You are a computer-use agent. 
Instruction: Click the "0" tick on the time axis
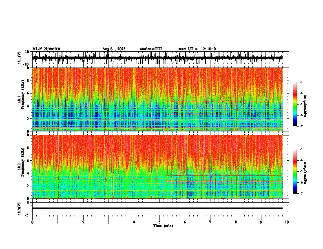(x=32, y=222)
